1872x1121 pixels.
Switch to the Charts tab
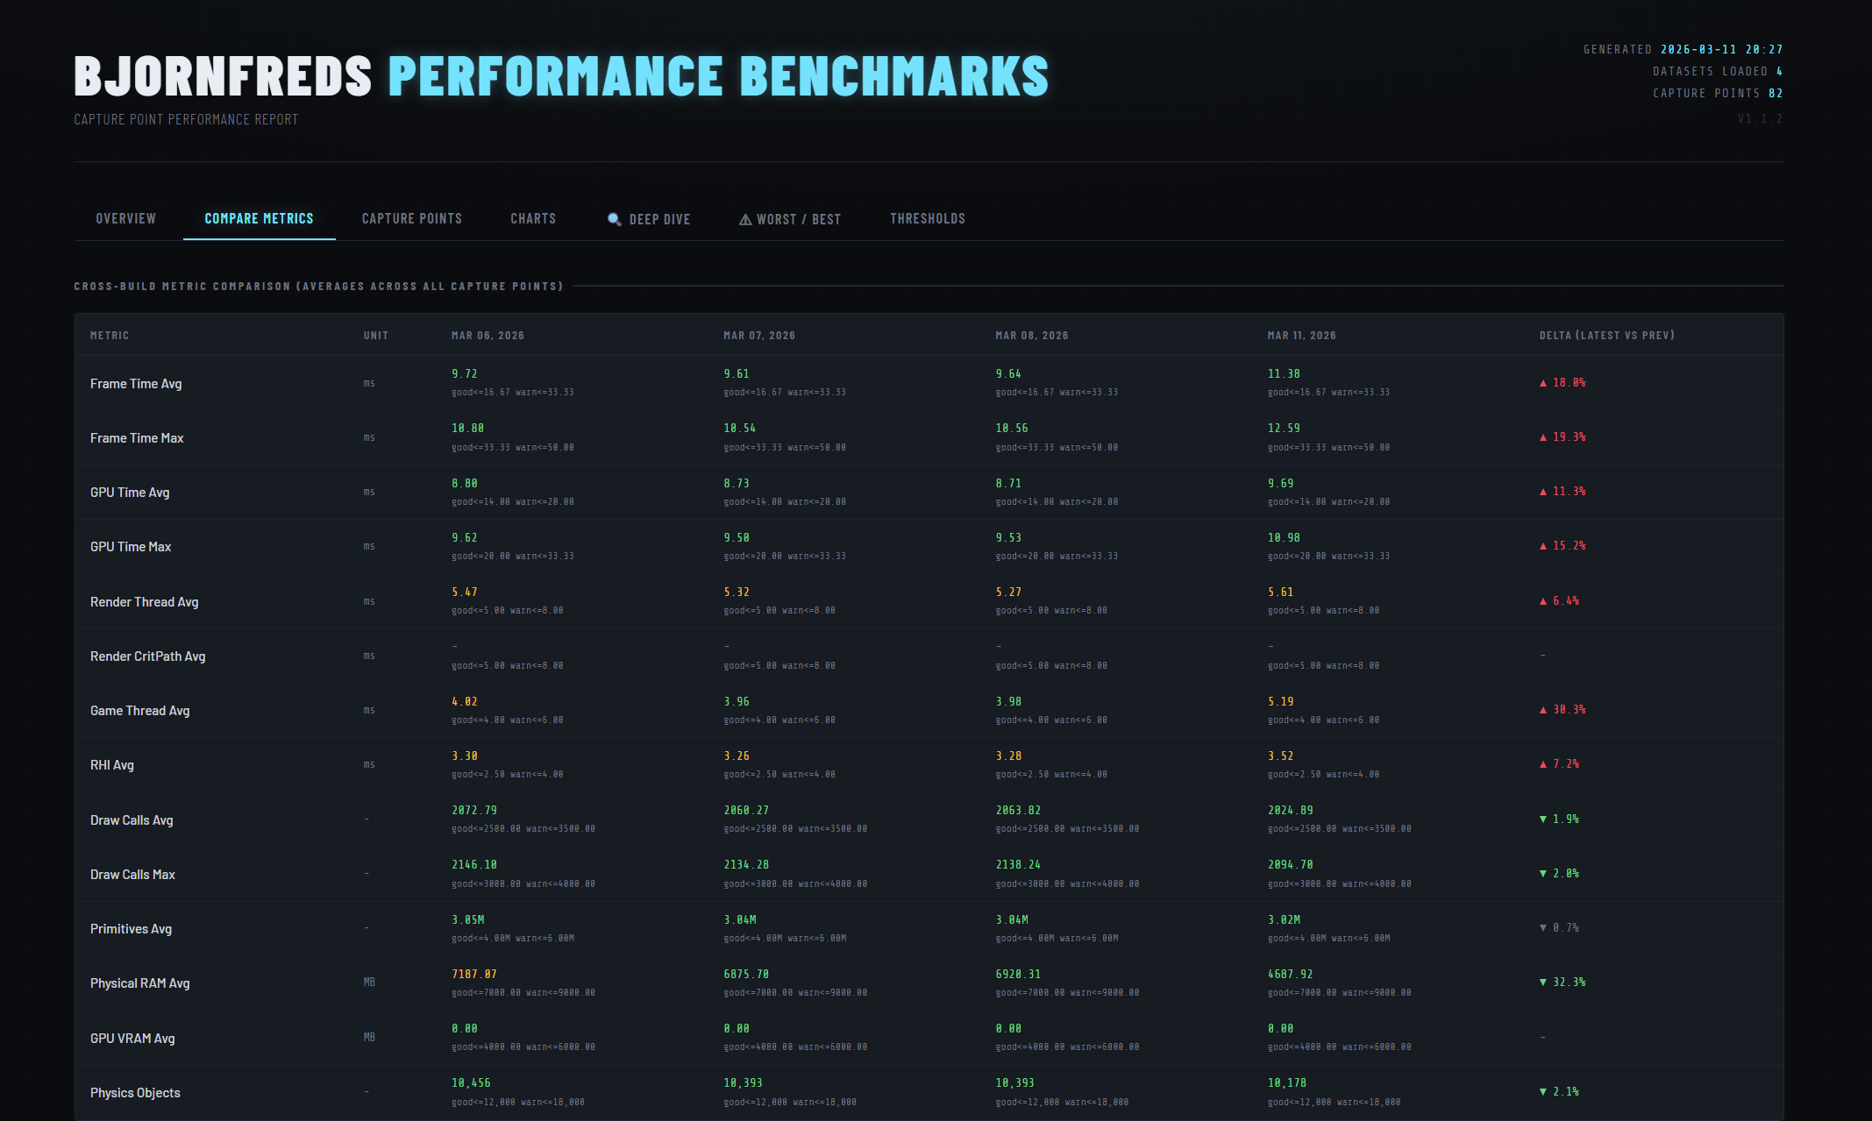coord(532,218)
